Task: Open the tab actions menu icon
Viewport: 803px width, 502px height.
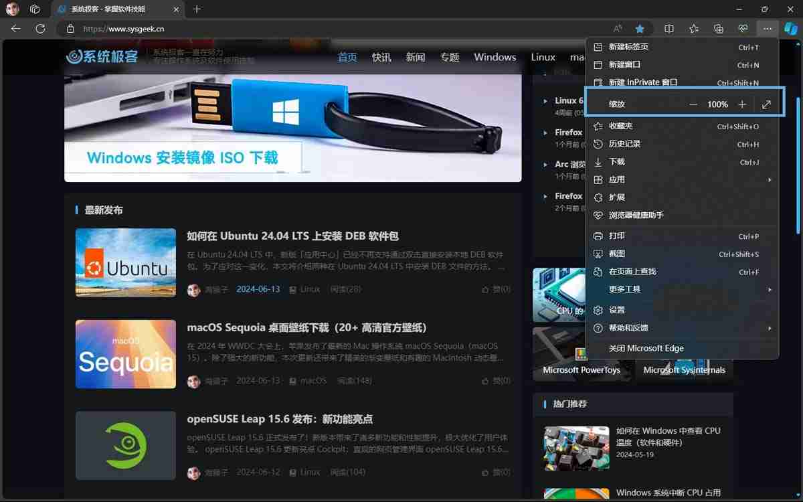Action: [x=35, y=9]
